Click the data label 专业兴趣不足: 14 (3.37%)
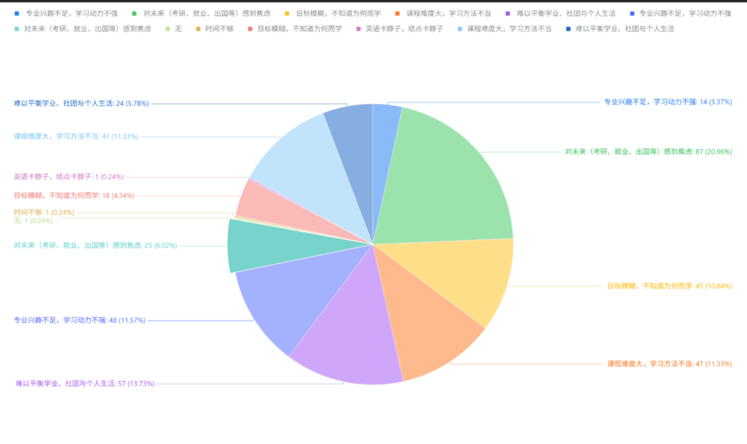The image size is (747, 444). pyautogui.click(x=667, y=102)
